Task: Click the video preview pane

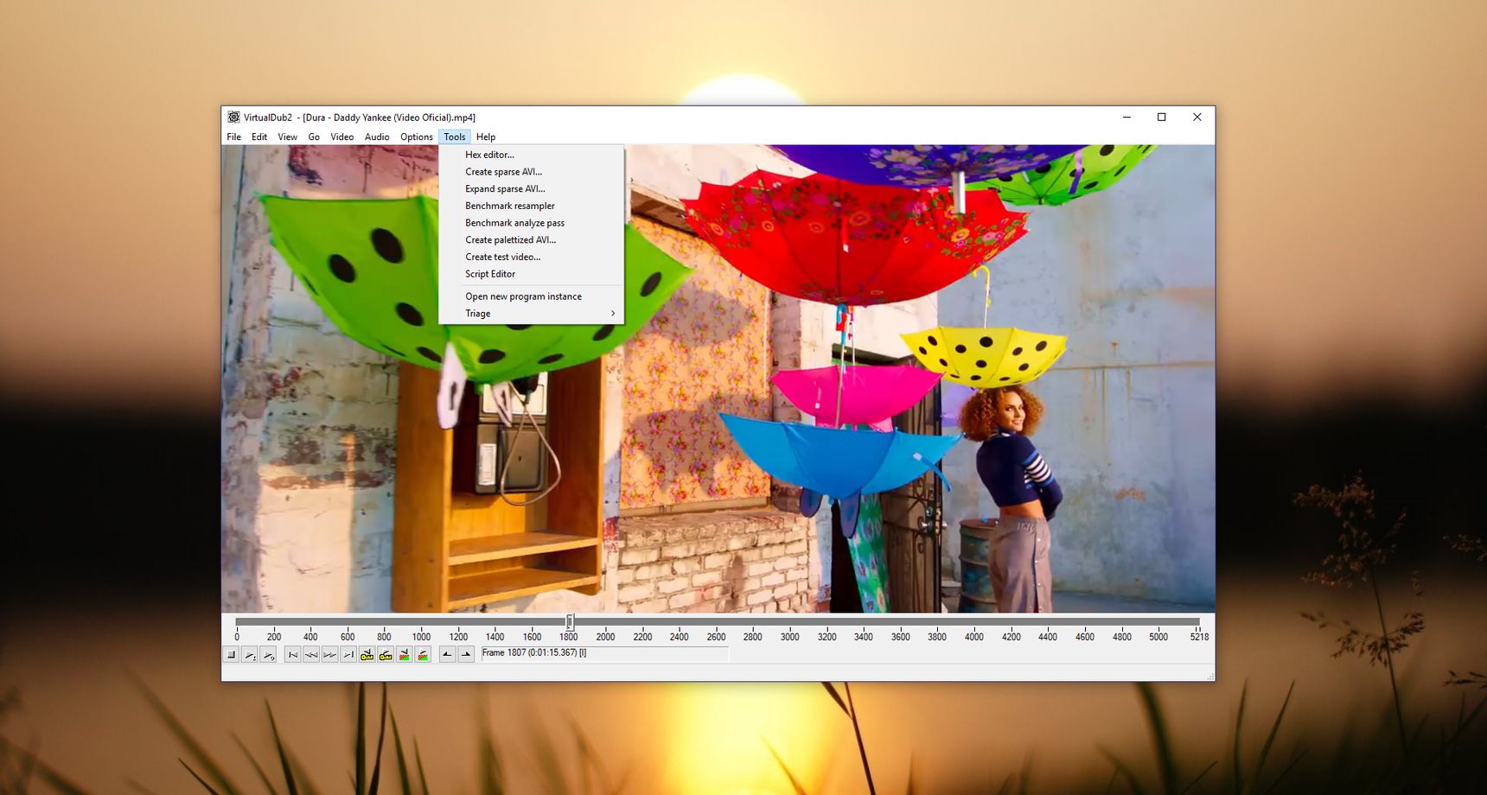Action: [x=718, y=378]
